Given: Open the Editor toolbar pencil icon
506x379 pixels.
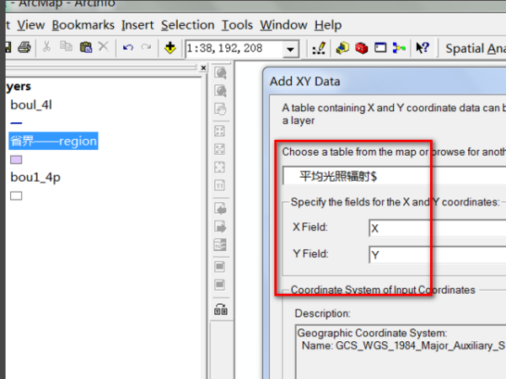Looking at the screenshot, I should (319, 48).
